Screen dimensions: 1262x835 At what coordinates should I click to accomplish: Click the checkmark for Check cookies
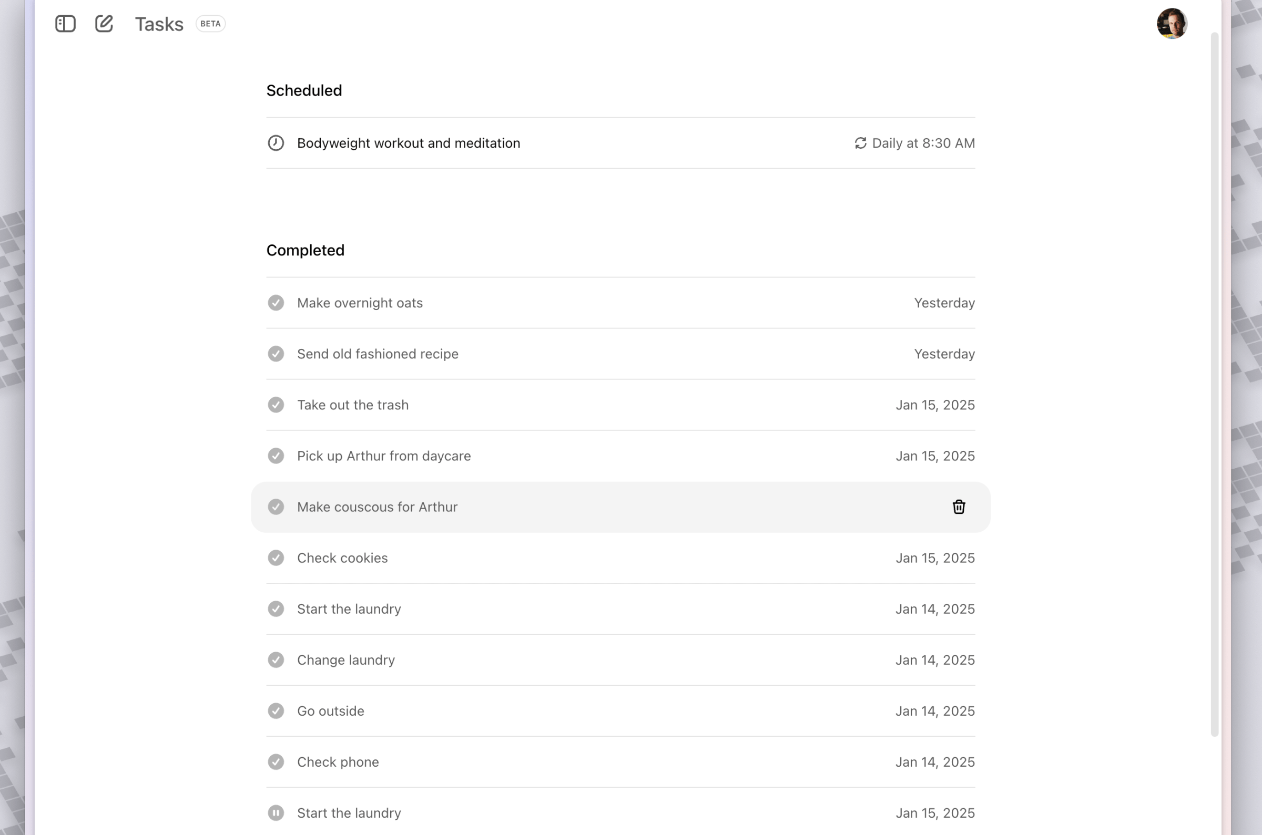[276, 558]
